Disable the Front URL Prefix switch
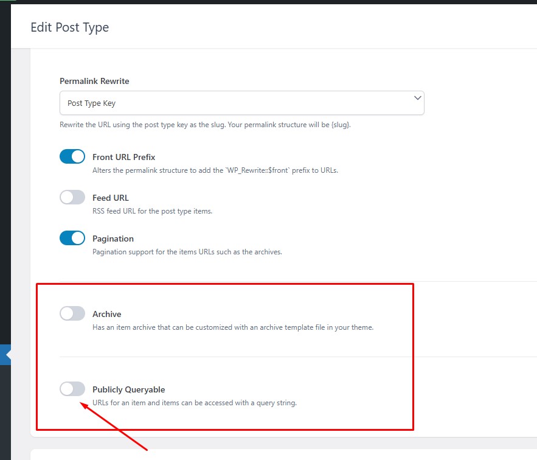Image resolution: width=537 pixels, height=460 pixels. pyautogui.click(x=72, y=156)
